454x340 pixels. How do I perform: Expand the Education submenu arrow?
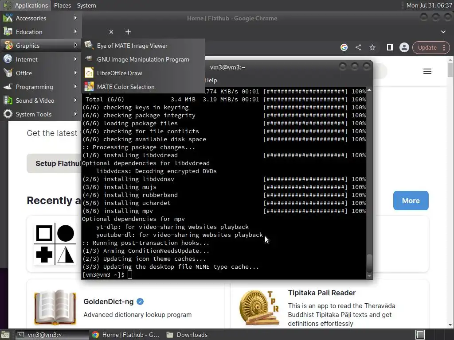pyautogui.click(x=75, y=31)
